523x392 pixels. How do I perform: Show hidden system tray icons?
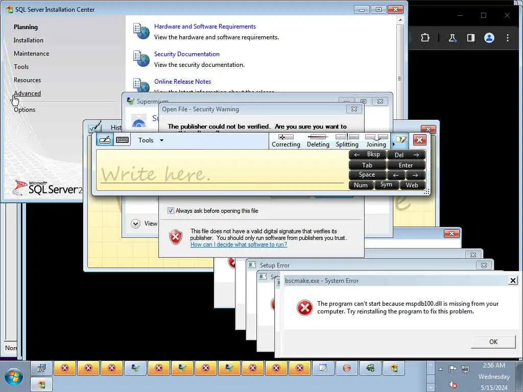coord(441,369)
